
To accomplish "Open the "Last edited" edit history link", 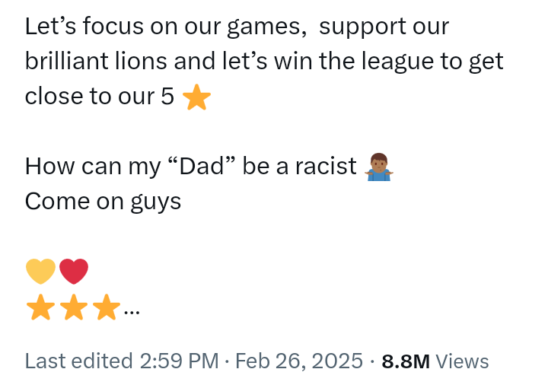I will tap(78, 361).
